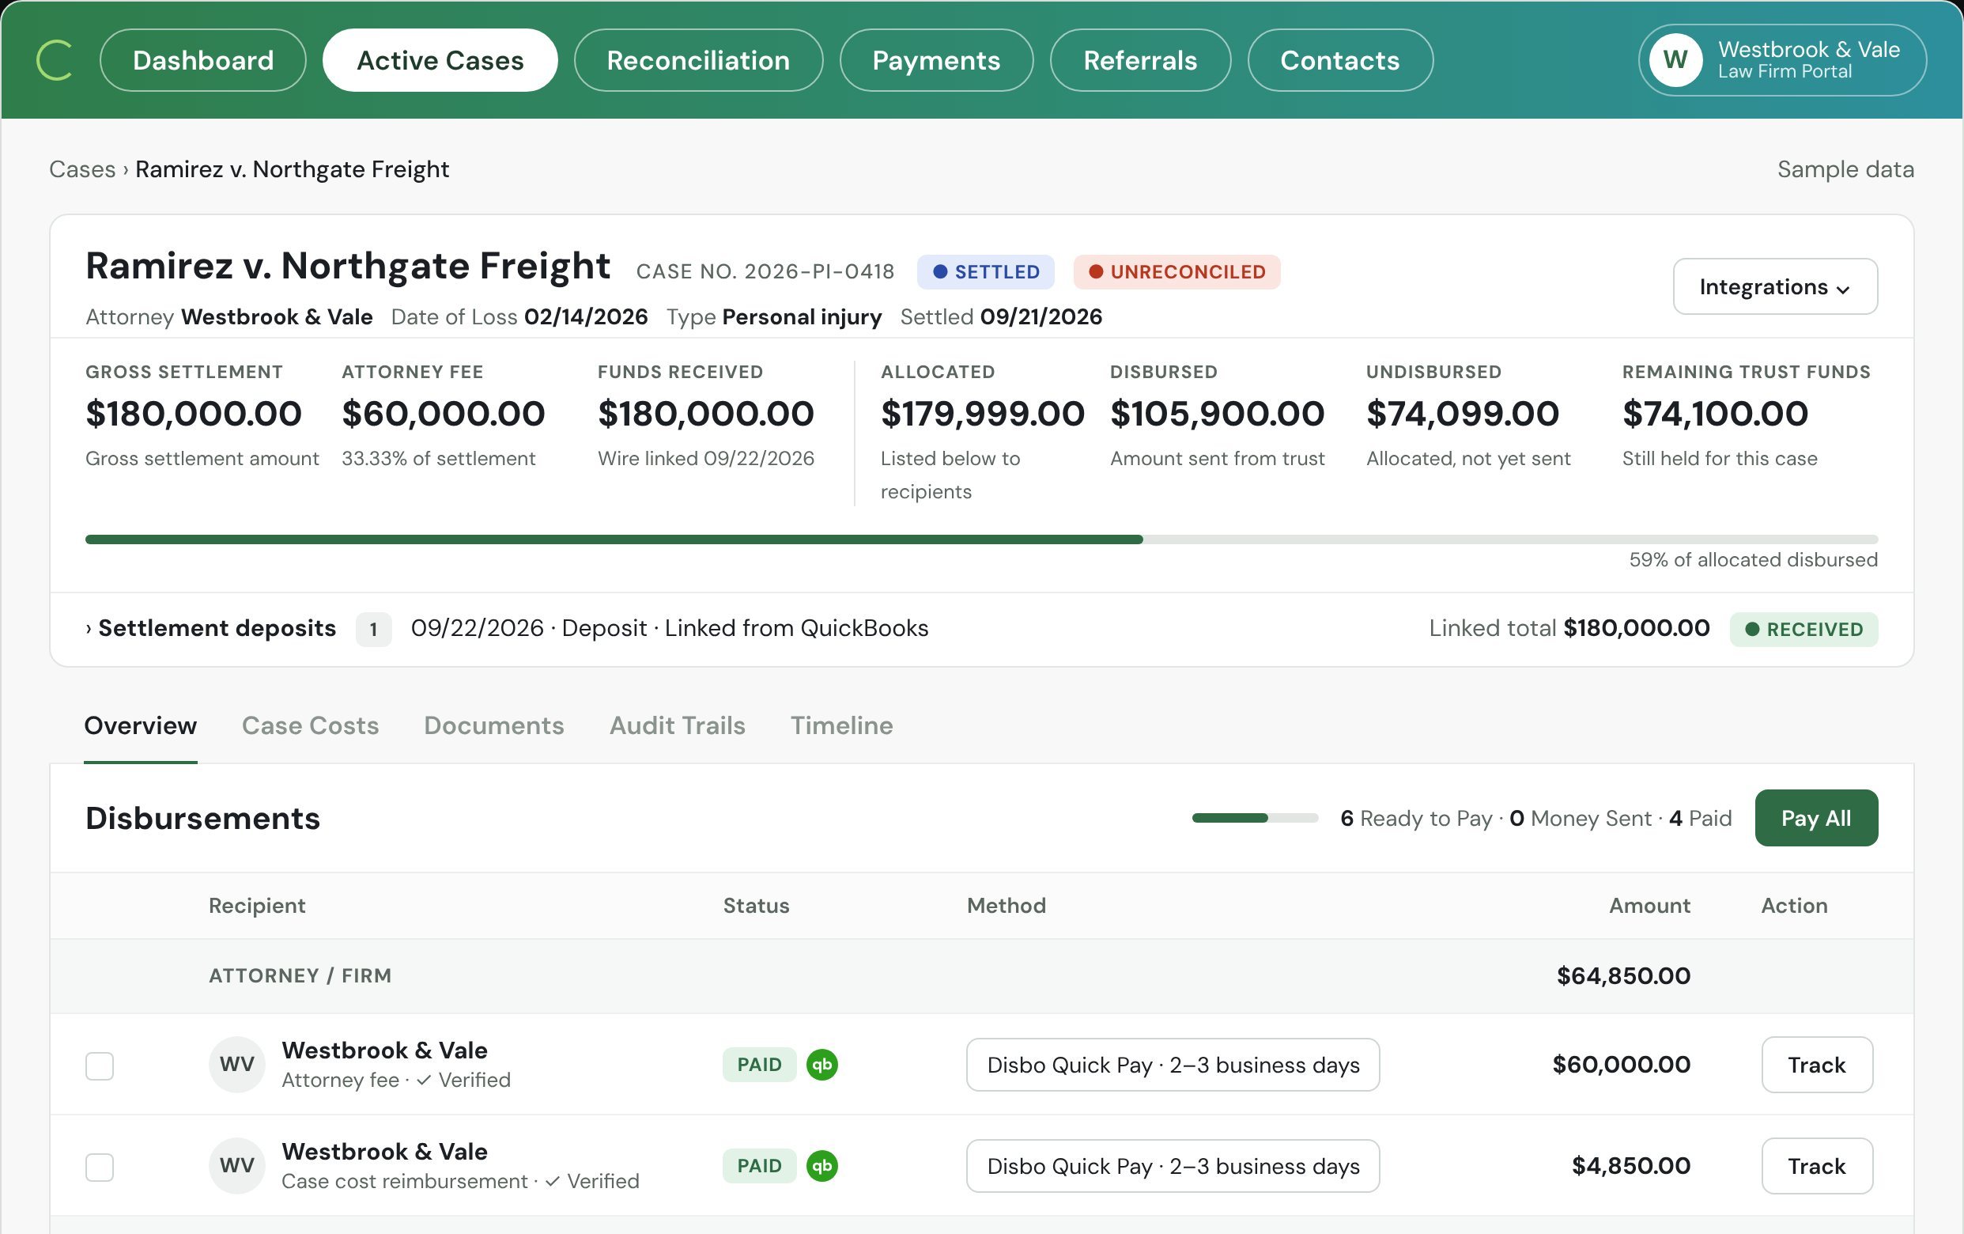Click the SETTLED status badge
1964x1234 pixels.
[985, 272]
